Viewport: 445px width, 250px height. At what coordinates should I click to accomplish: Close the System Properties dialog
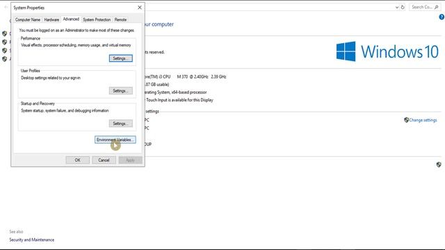tap(140, 8)
